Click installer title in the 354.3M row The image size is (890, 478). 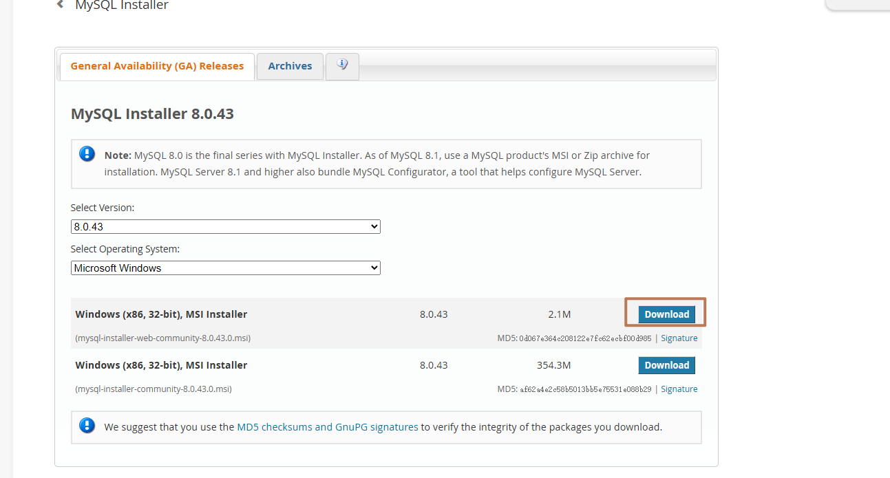161,365
